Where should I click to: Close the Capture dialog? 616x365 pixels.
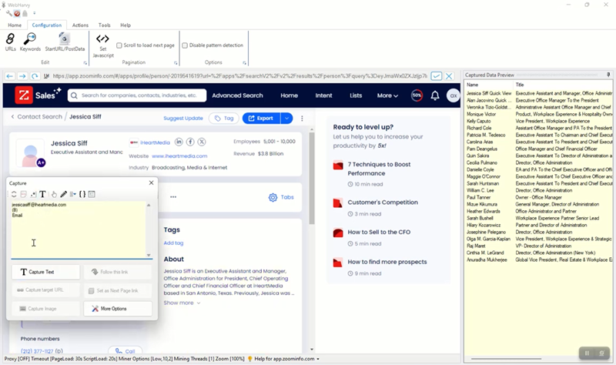(x=151, y=182)
